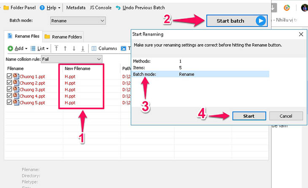This screenshot has width=308, height=188.
Task: Click the Chuong 4.ppt file icon
Action: [16, 95]
